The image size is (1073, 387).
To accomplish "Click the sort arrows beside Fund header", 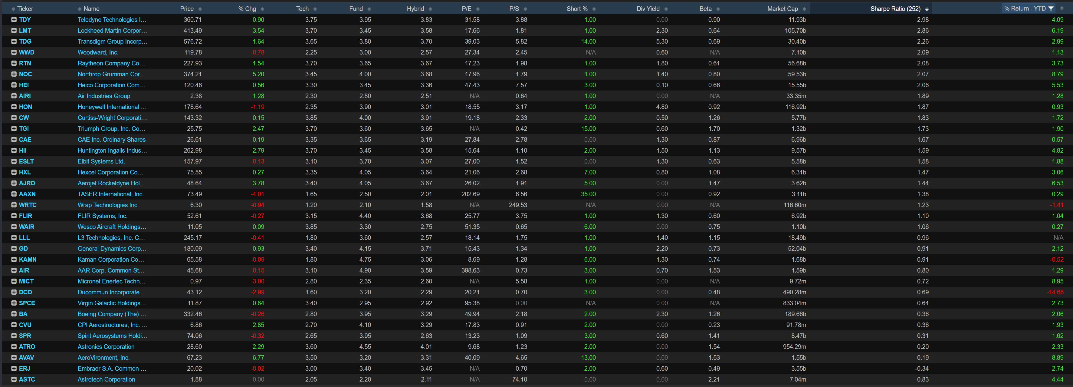I will (369, 9).
